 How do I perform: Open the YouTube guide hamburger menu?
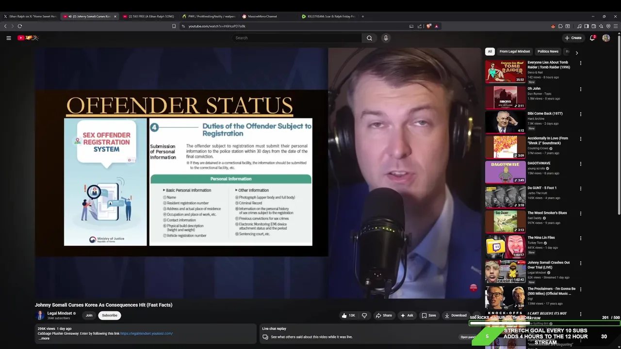[x=8, y=38]
